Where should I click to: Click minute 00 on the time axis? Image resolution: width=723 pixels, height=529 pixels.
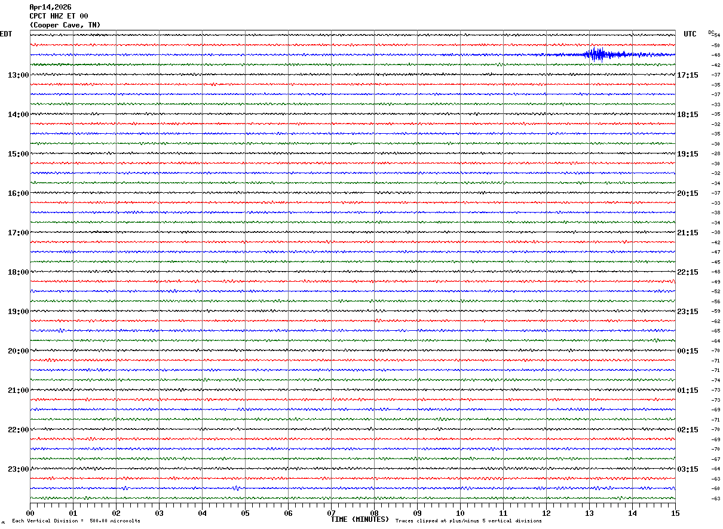tap(30, 513)
